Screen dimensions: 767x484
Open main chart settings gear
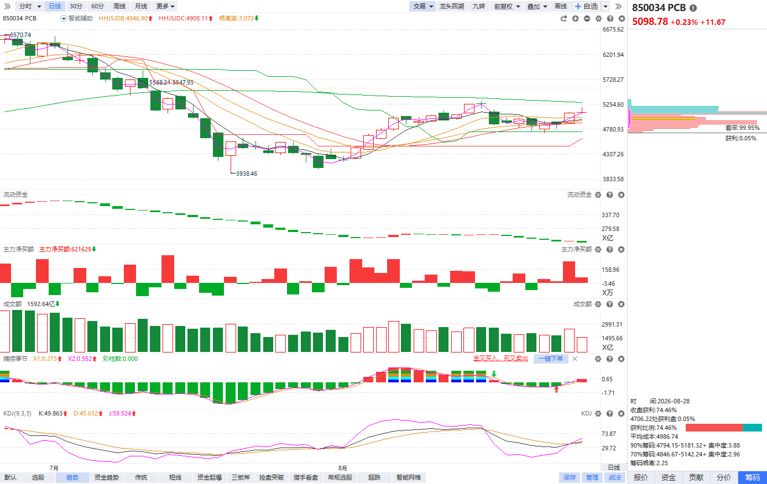click(x=598, y=18)
